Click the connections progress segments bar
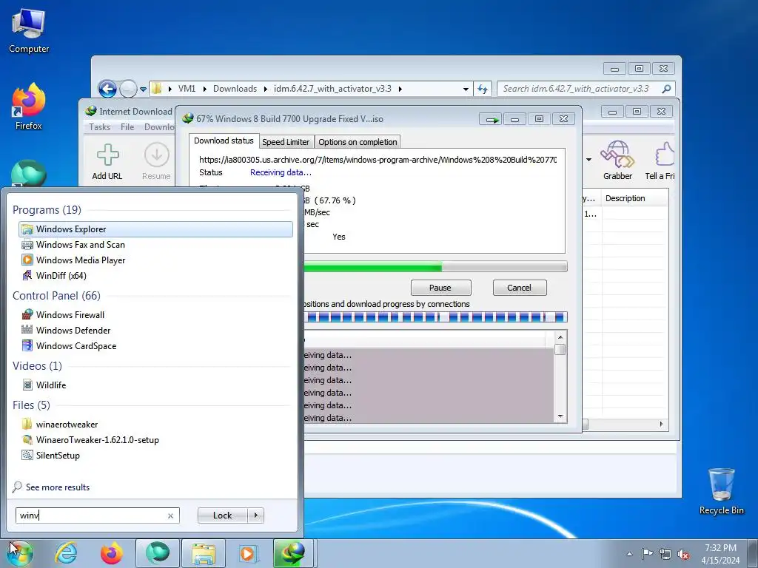The image size is (758, 568). click(x=435, y=317)
